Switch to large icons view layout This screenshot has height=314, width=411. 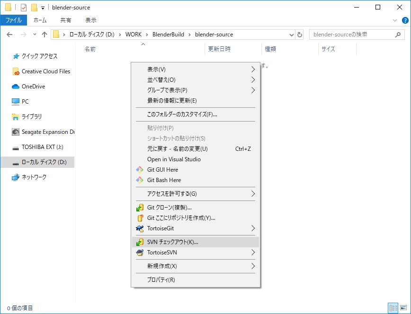coord(403,308)
